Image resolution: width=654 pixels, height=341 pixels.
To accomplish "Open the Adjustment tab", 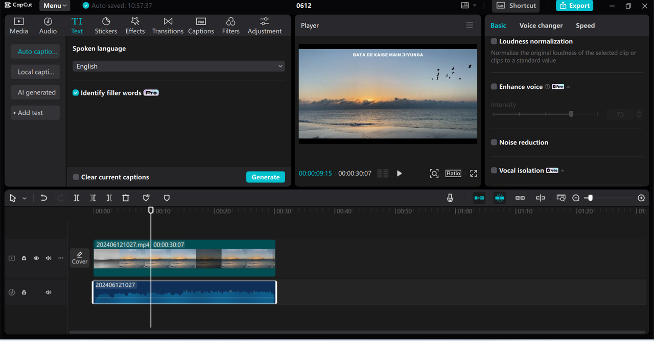I will 264,26.
